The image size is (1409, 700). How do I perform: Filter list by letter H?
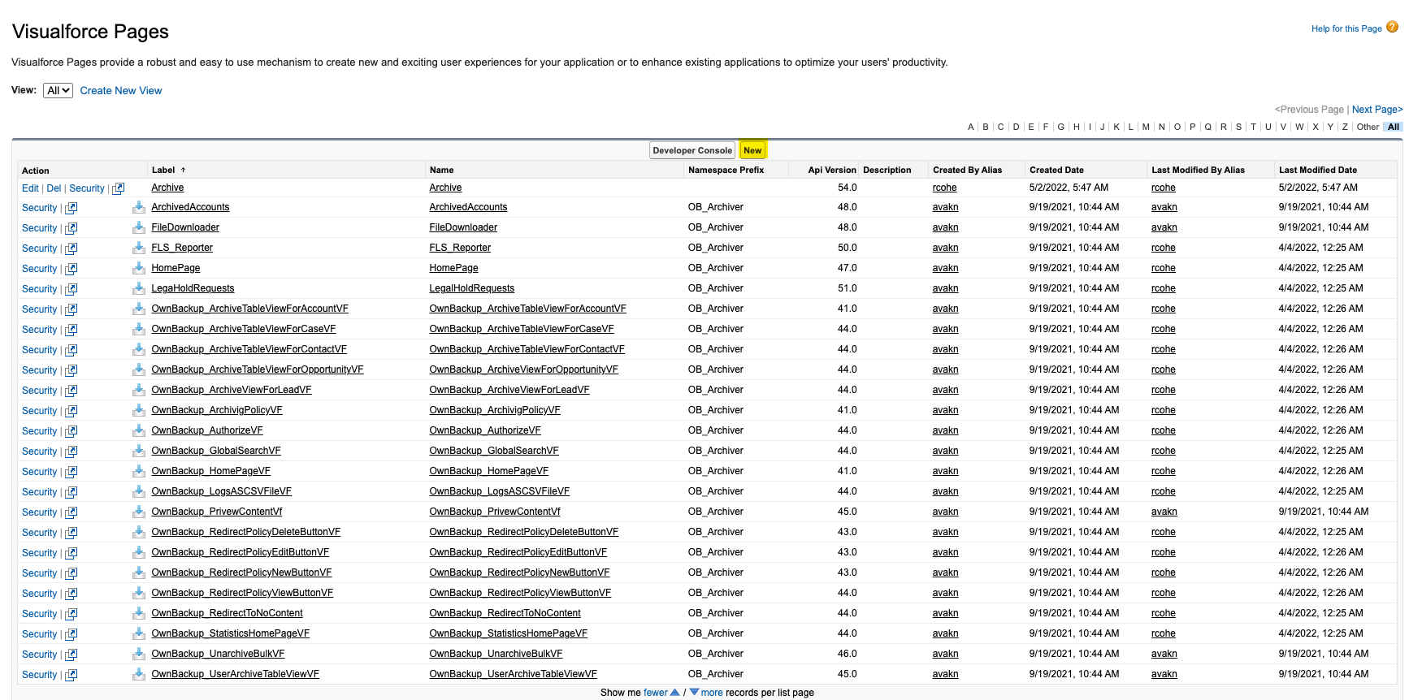point(1076,127)
